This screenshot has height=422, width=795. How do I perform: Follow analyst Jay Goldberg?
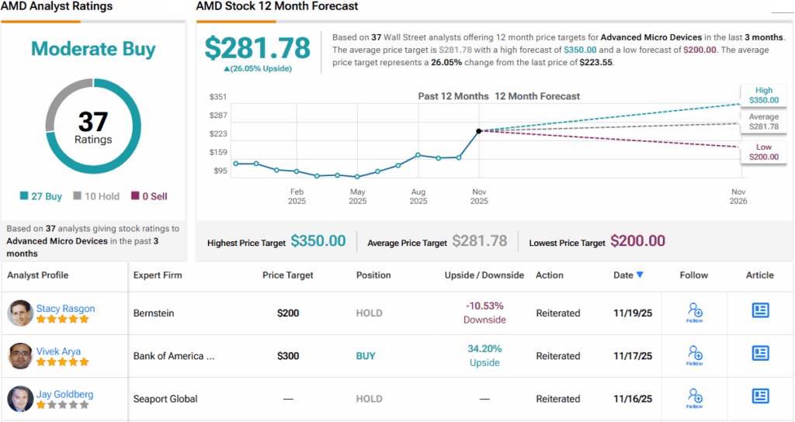click(x=695, y=399)
